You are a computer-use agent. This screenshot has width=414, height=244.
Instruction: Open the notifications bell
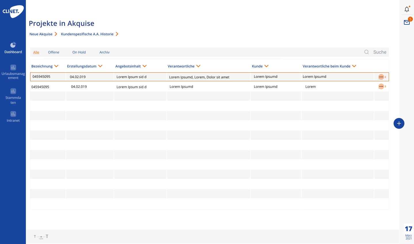click(407, 9)
